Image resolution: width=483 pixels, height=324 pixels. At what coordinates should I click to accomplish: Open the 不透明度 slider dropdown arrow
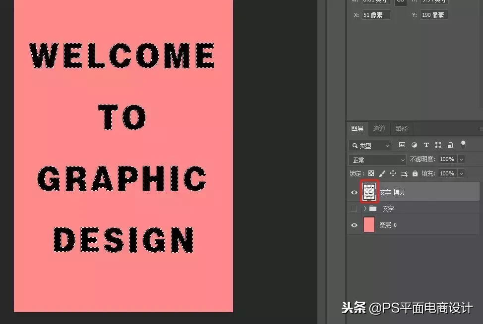[461, 159]
